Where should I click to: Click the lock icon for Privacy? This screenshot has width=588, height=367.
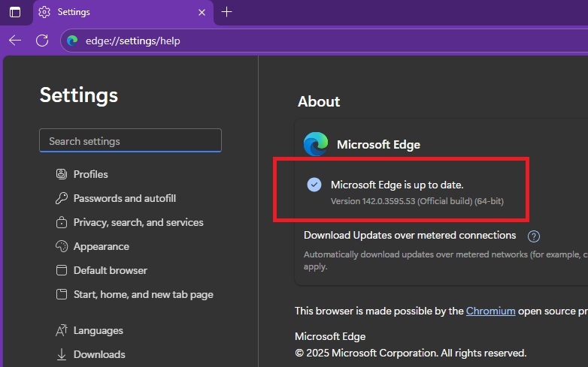[x=62, y=222]
